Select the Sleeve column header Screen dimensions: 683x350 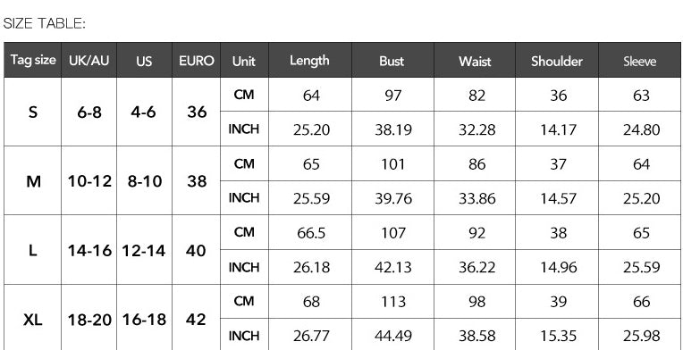click(x=639, y=60)
